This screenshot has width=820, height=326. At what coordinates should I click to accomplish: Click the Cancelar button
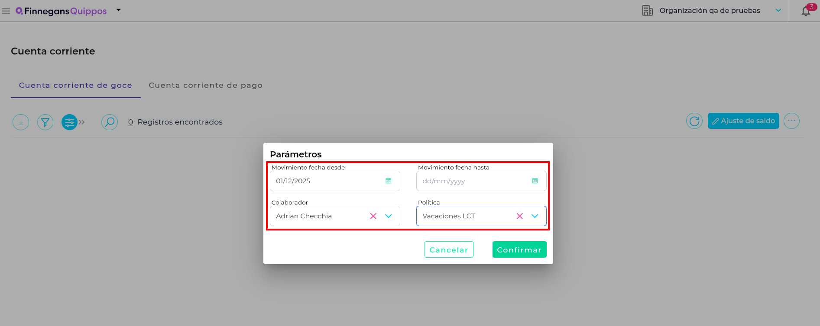coord(449,250)
